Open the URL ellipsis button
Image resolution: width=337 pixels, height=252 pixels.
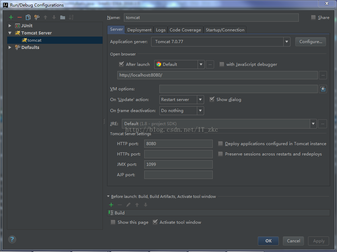coord(323,75)
